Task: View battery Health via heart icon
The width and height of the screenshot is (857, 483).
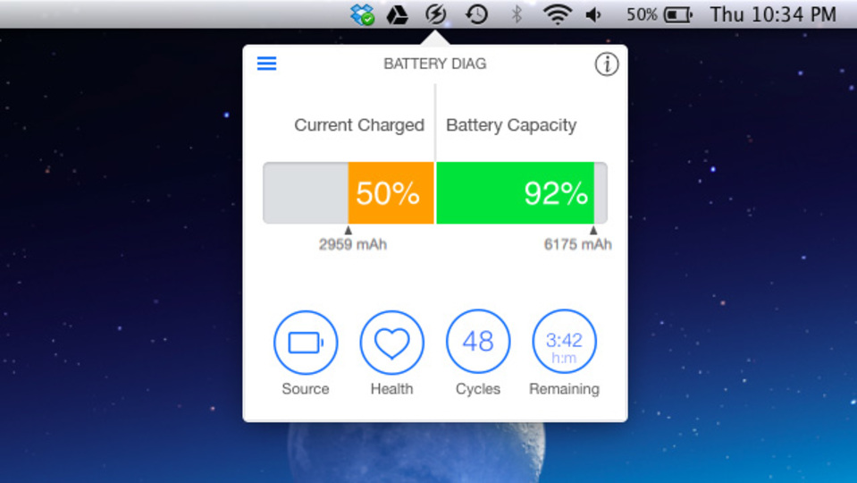Action: click(392, 343)
